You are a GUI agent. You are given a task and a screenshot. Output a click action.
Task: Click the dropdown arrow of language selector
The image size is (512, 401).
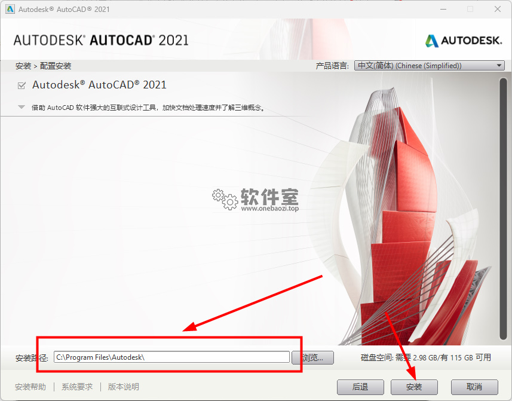(499, 66)
